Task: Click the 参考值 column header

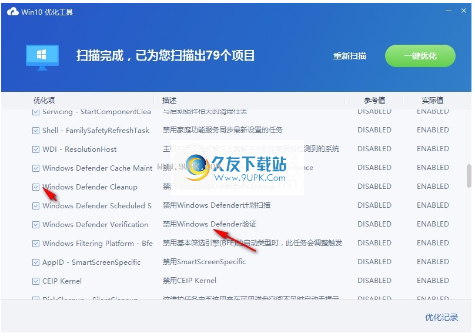Action: 374,101
